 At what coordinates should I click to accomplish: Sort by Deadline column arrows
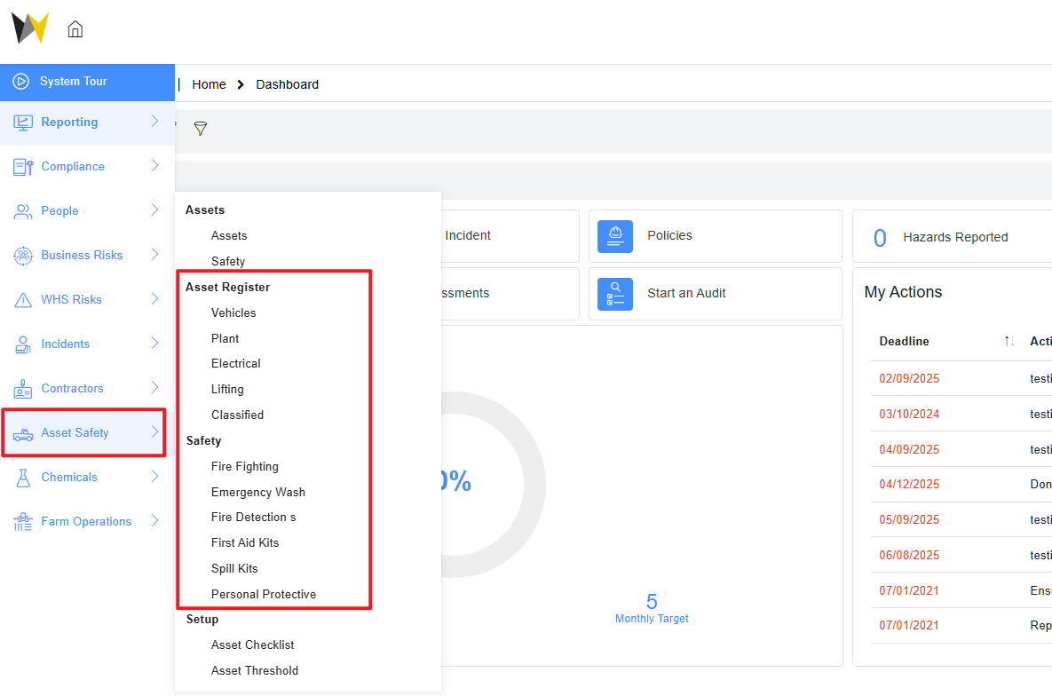pos(1008,342)
